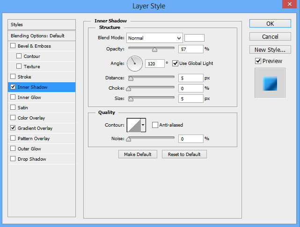Open the Blend Mode dropdown

coord(154,38)
